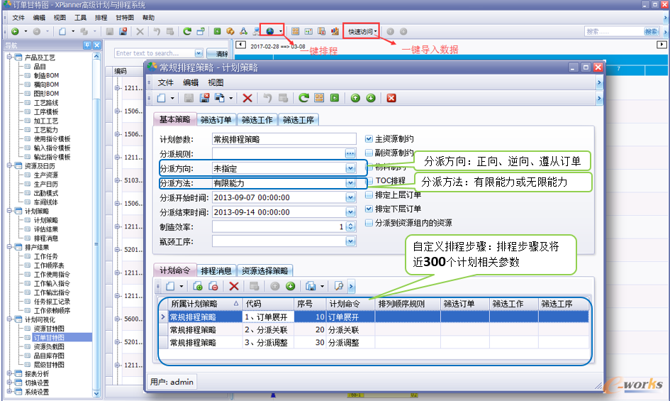
Task: Click the green square icon in main toolbar
Action: tap(217, 31)
